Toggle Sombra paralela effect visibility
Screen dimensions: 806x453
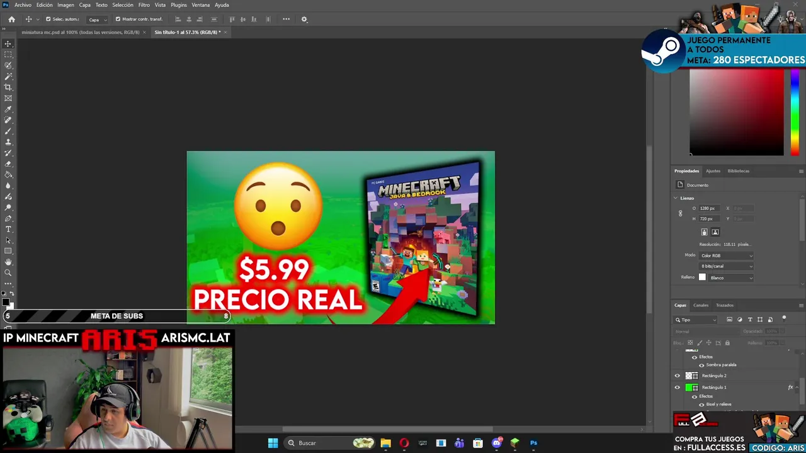coord(701,365)
